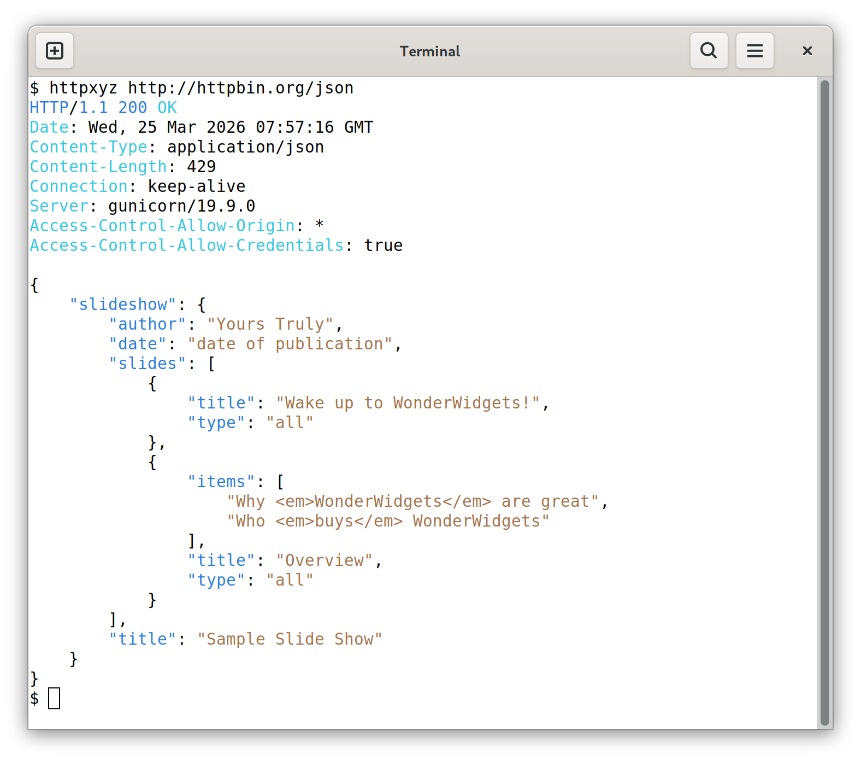Click the Connection keep-alive line
The image size is (861, 760).
(x=138, y=186)
